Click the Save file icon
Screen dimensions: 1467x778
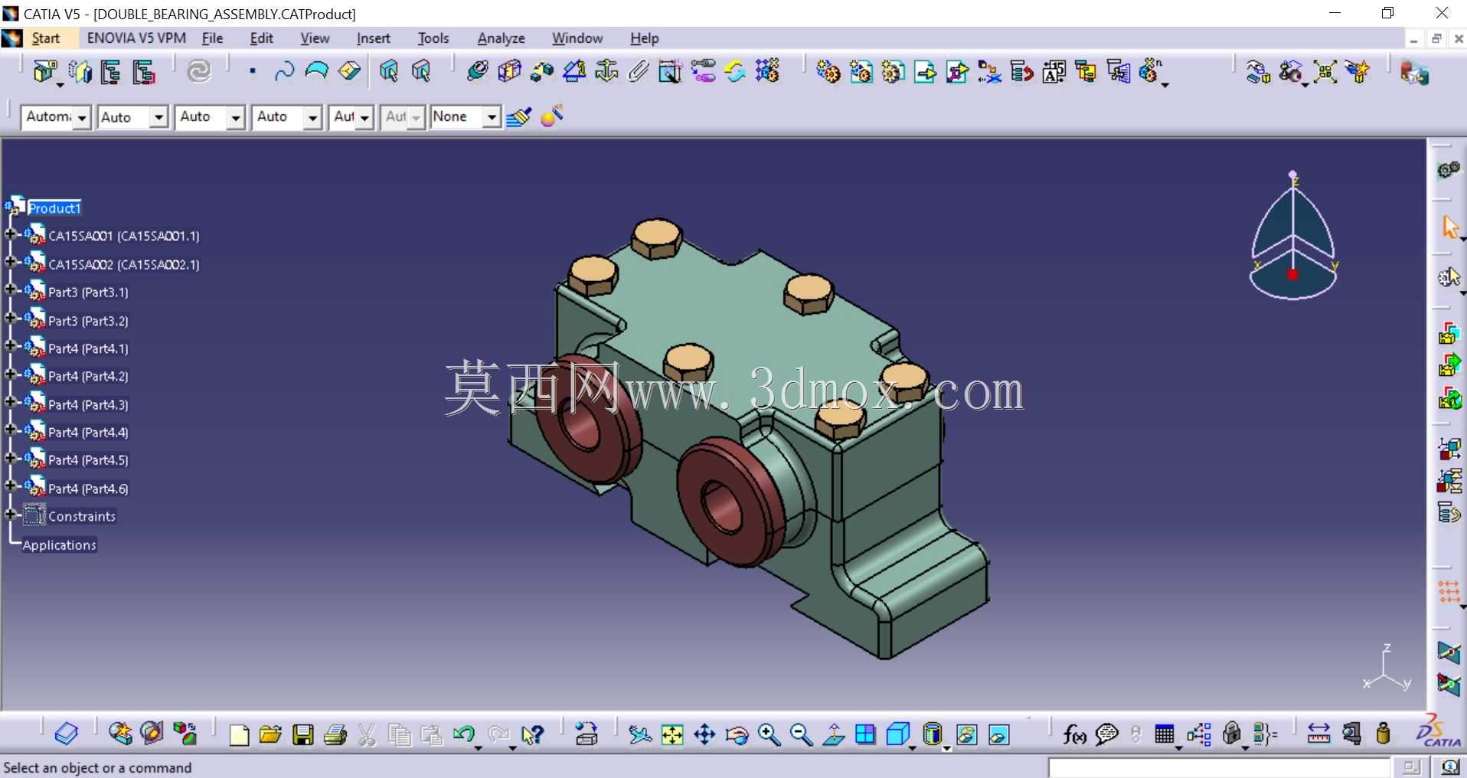point(303,735)
